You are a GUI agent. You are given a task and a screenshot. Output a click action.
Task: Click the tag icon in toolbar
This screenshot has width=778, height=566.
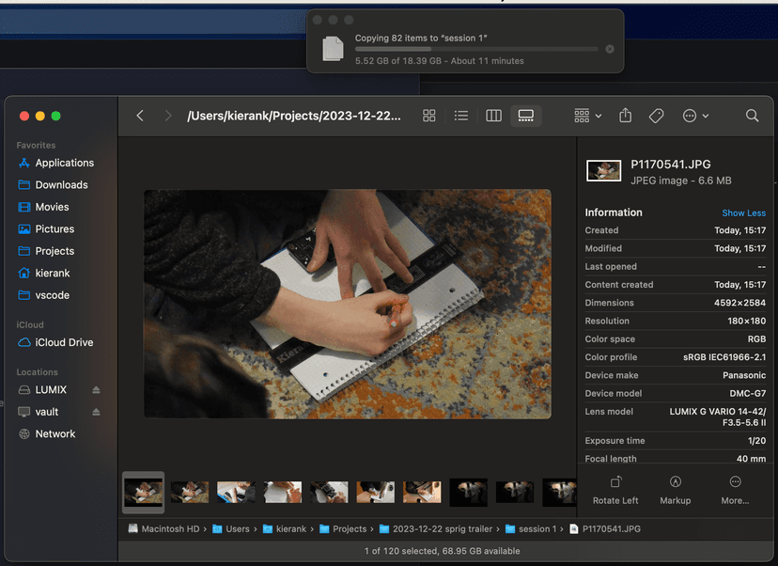(657, 116)
